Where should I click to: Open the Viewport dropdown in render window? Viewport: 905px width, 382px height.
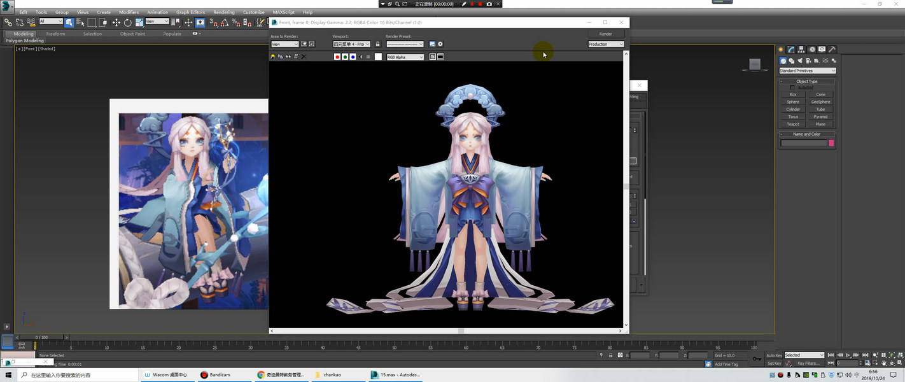[351, 44]
